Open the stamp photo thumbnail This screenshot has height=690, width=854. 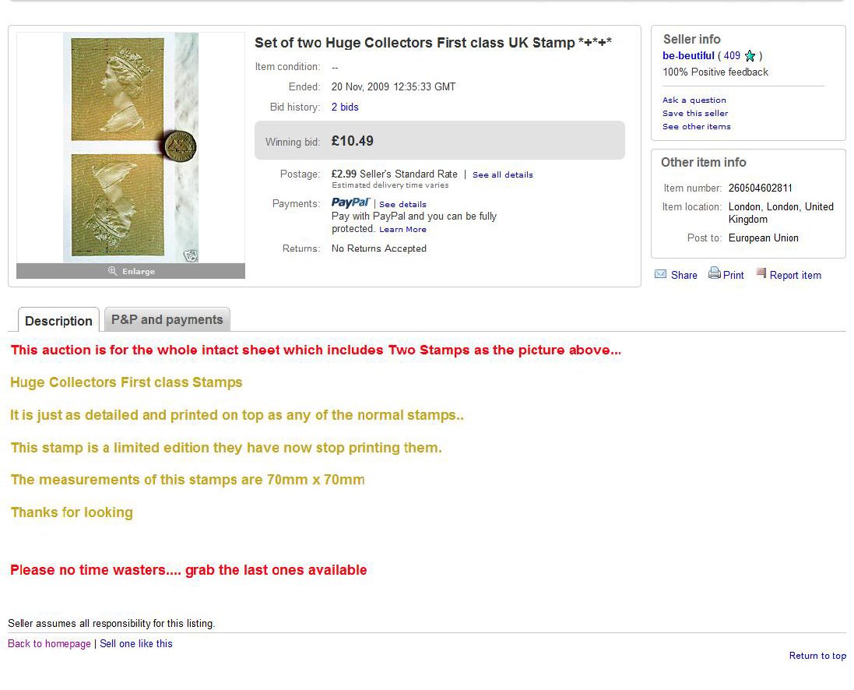tap(131, 148)
